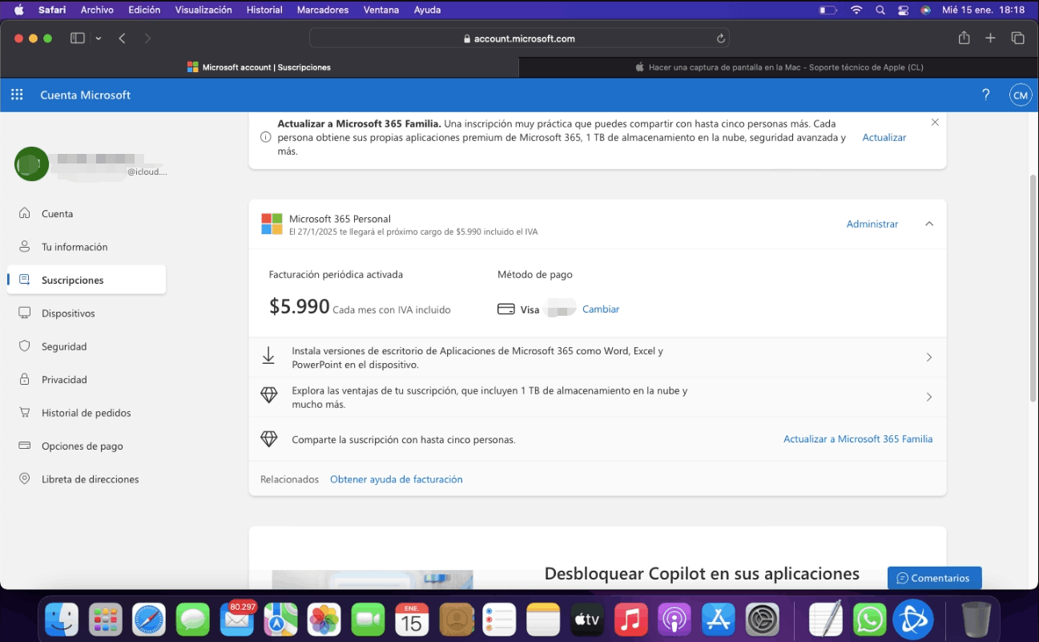The height and width of the screenshot is (642, 1039).
Task: Open the Microsoft apps grid launcher
Action: tap(17, 95)
